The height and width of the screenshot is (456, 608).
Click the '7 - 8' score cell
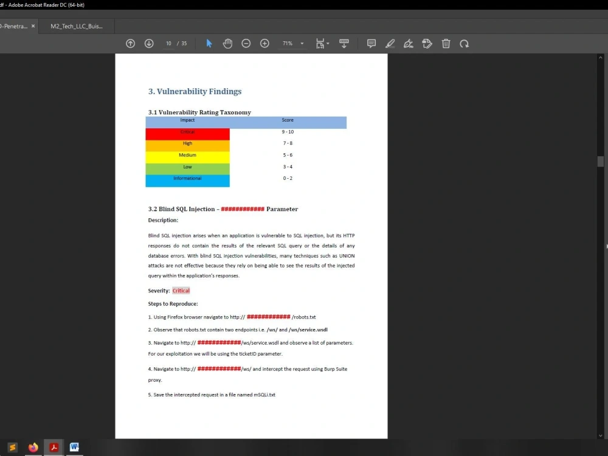click(288, 143)
